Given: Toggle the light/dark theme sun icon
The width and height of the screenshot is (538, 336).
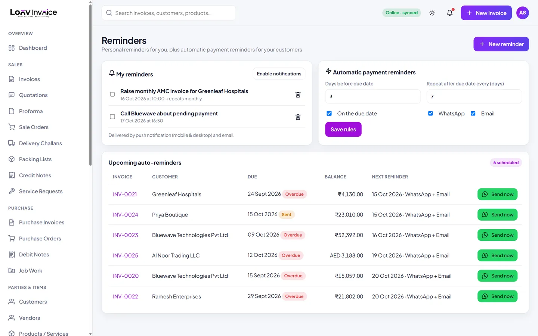Looking at the screenshot, I should 432,13.
